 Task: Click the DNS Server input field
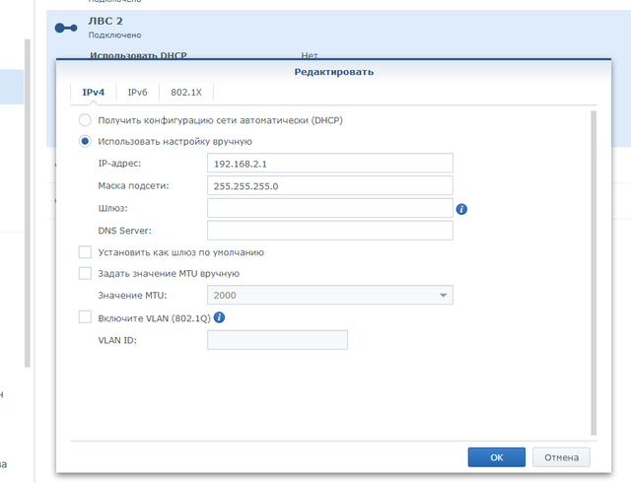pos(330,231)
